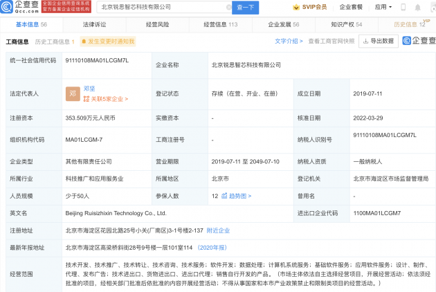Switch to 经营信息 tab
Viewport: 436px width, 292px height.
221,24
